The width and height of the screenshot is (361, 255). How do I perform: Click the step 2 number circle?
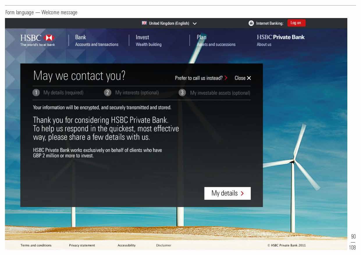(x=107, y=93)
